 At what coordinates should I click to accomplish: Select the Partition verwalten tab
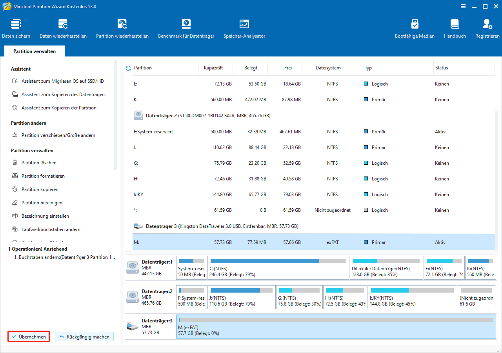tap(35, 51)
